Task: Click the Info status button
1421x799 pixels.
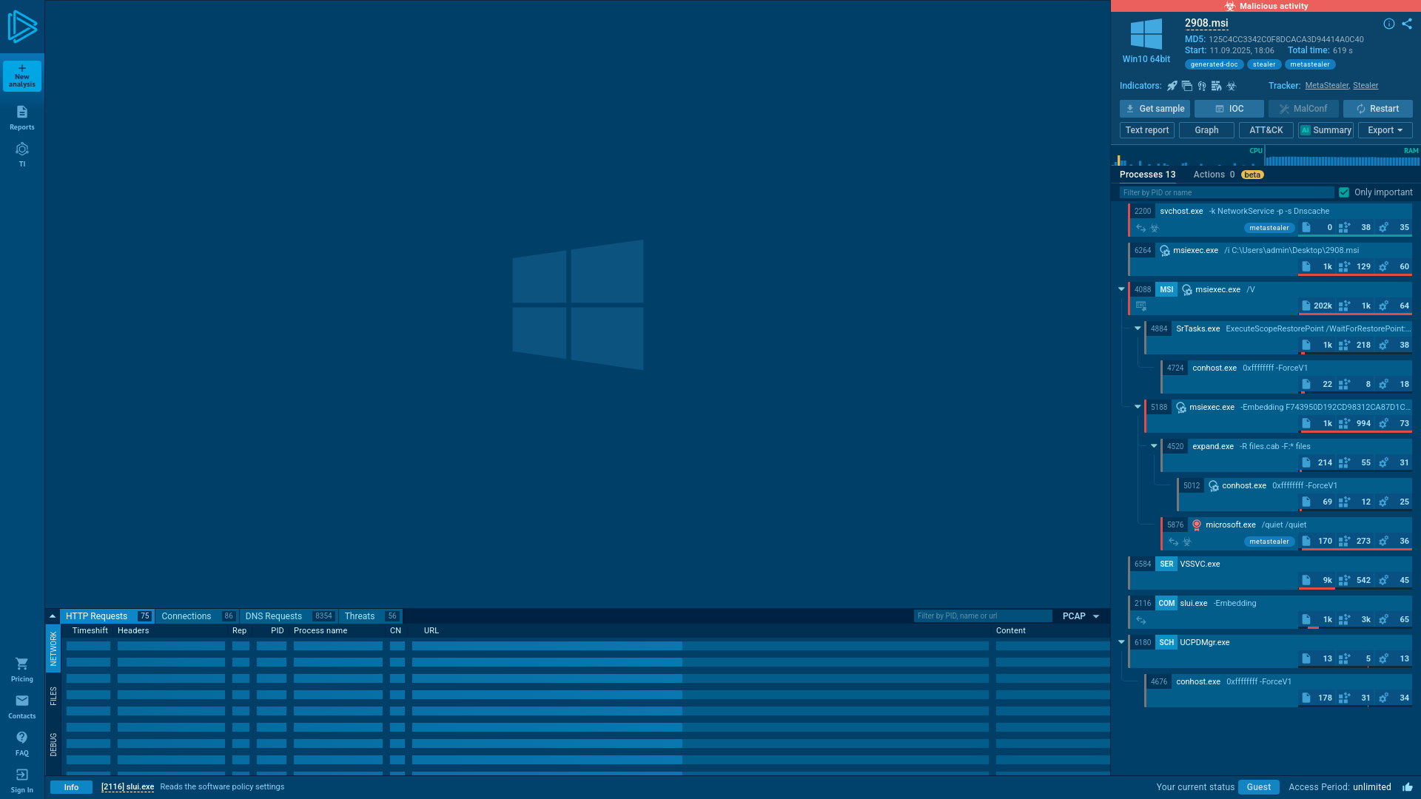Action: (x=71, y=787)
